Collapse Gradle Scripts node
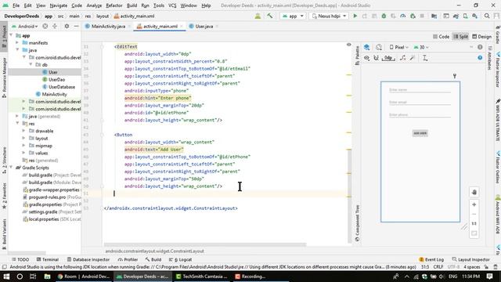 11,168
